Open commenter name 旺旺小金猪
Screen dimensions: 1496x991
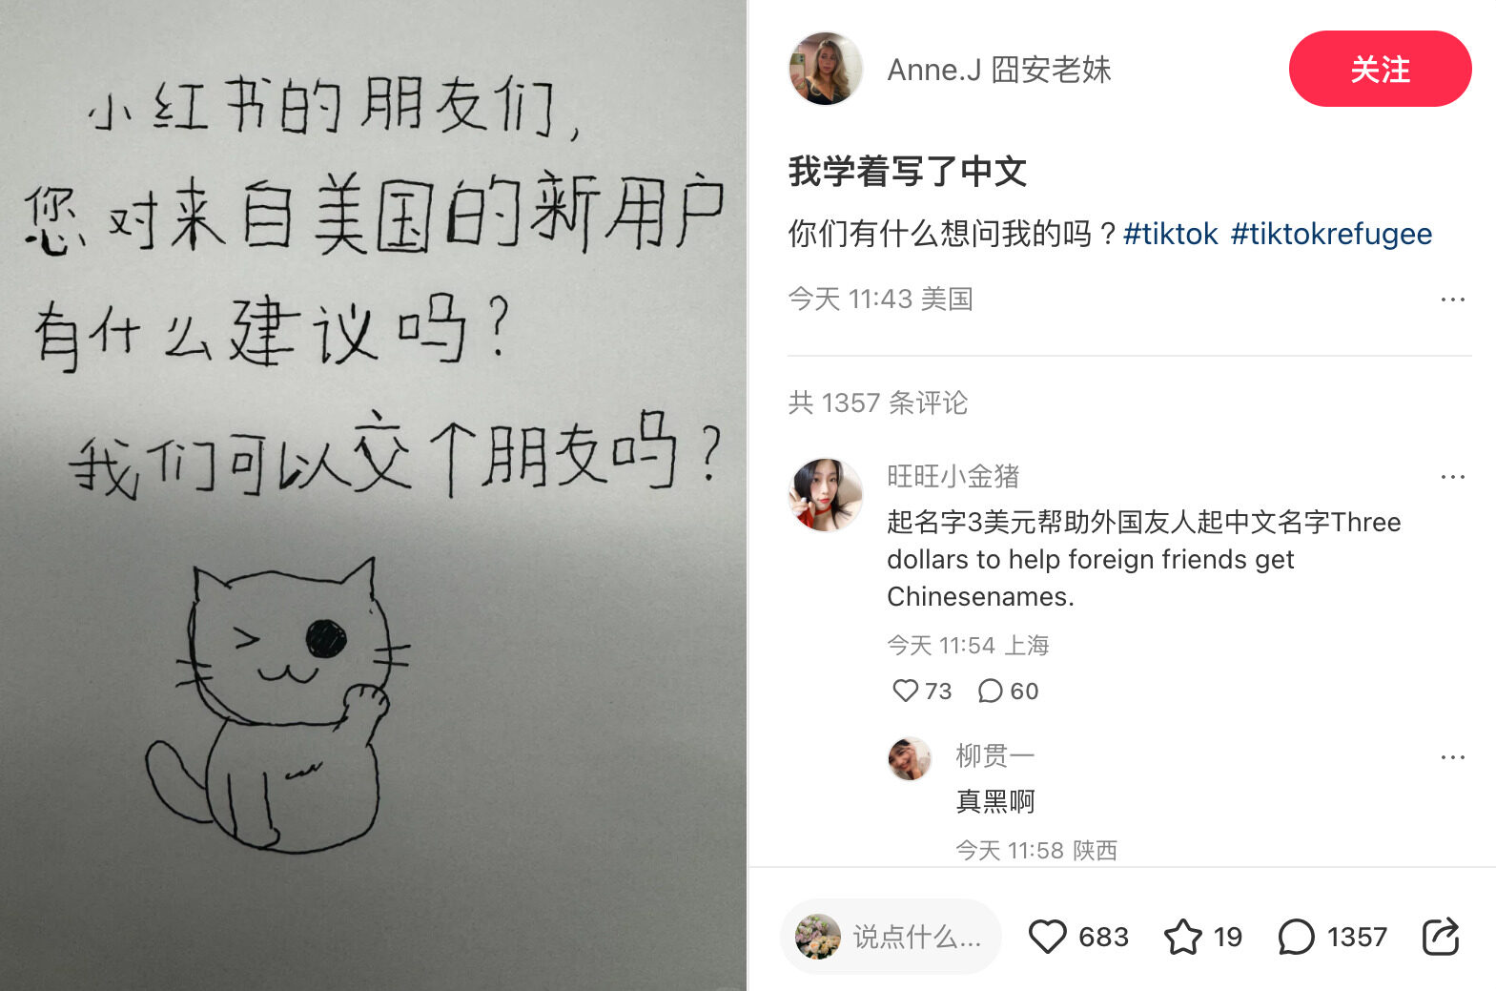click(x=953, y=476)
